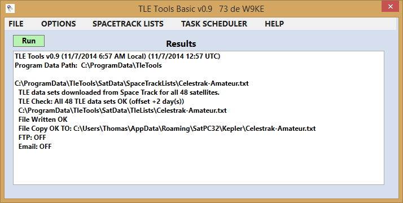Open the HELP menu

pos(274,24)
